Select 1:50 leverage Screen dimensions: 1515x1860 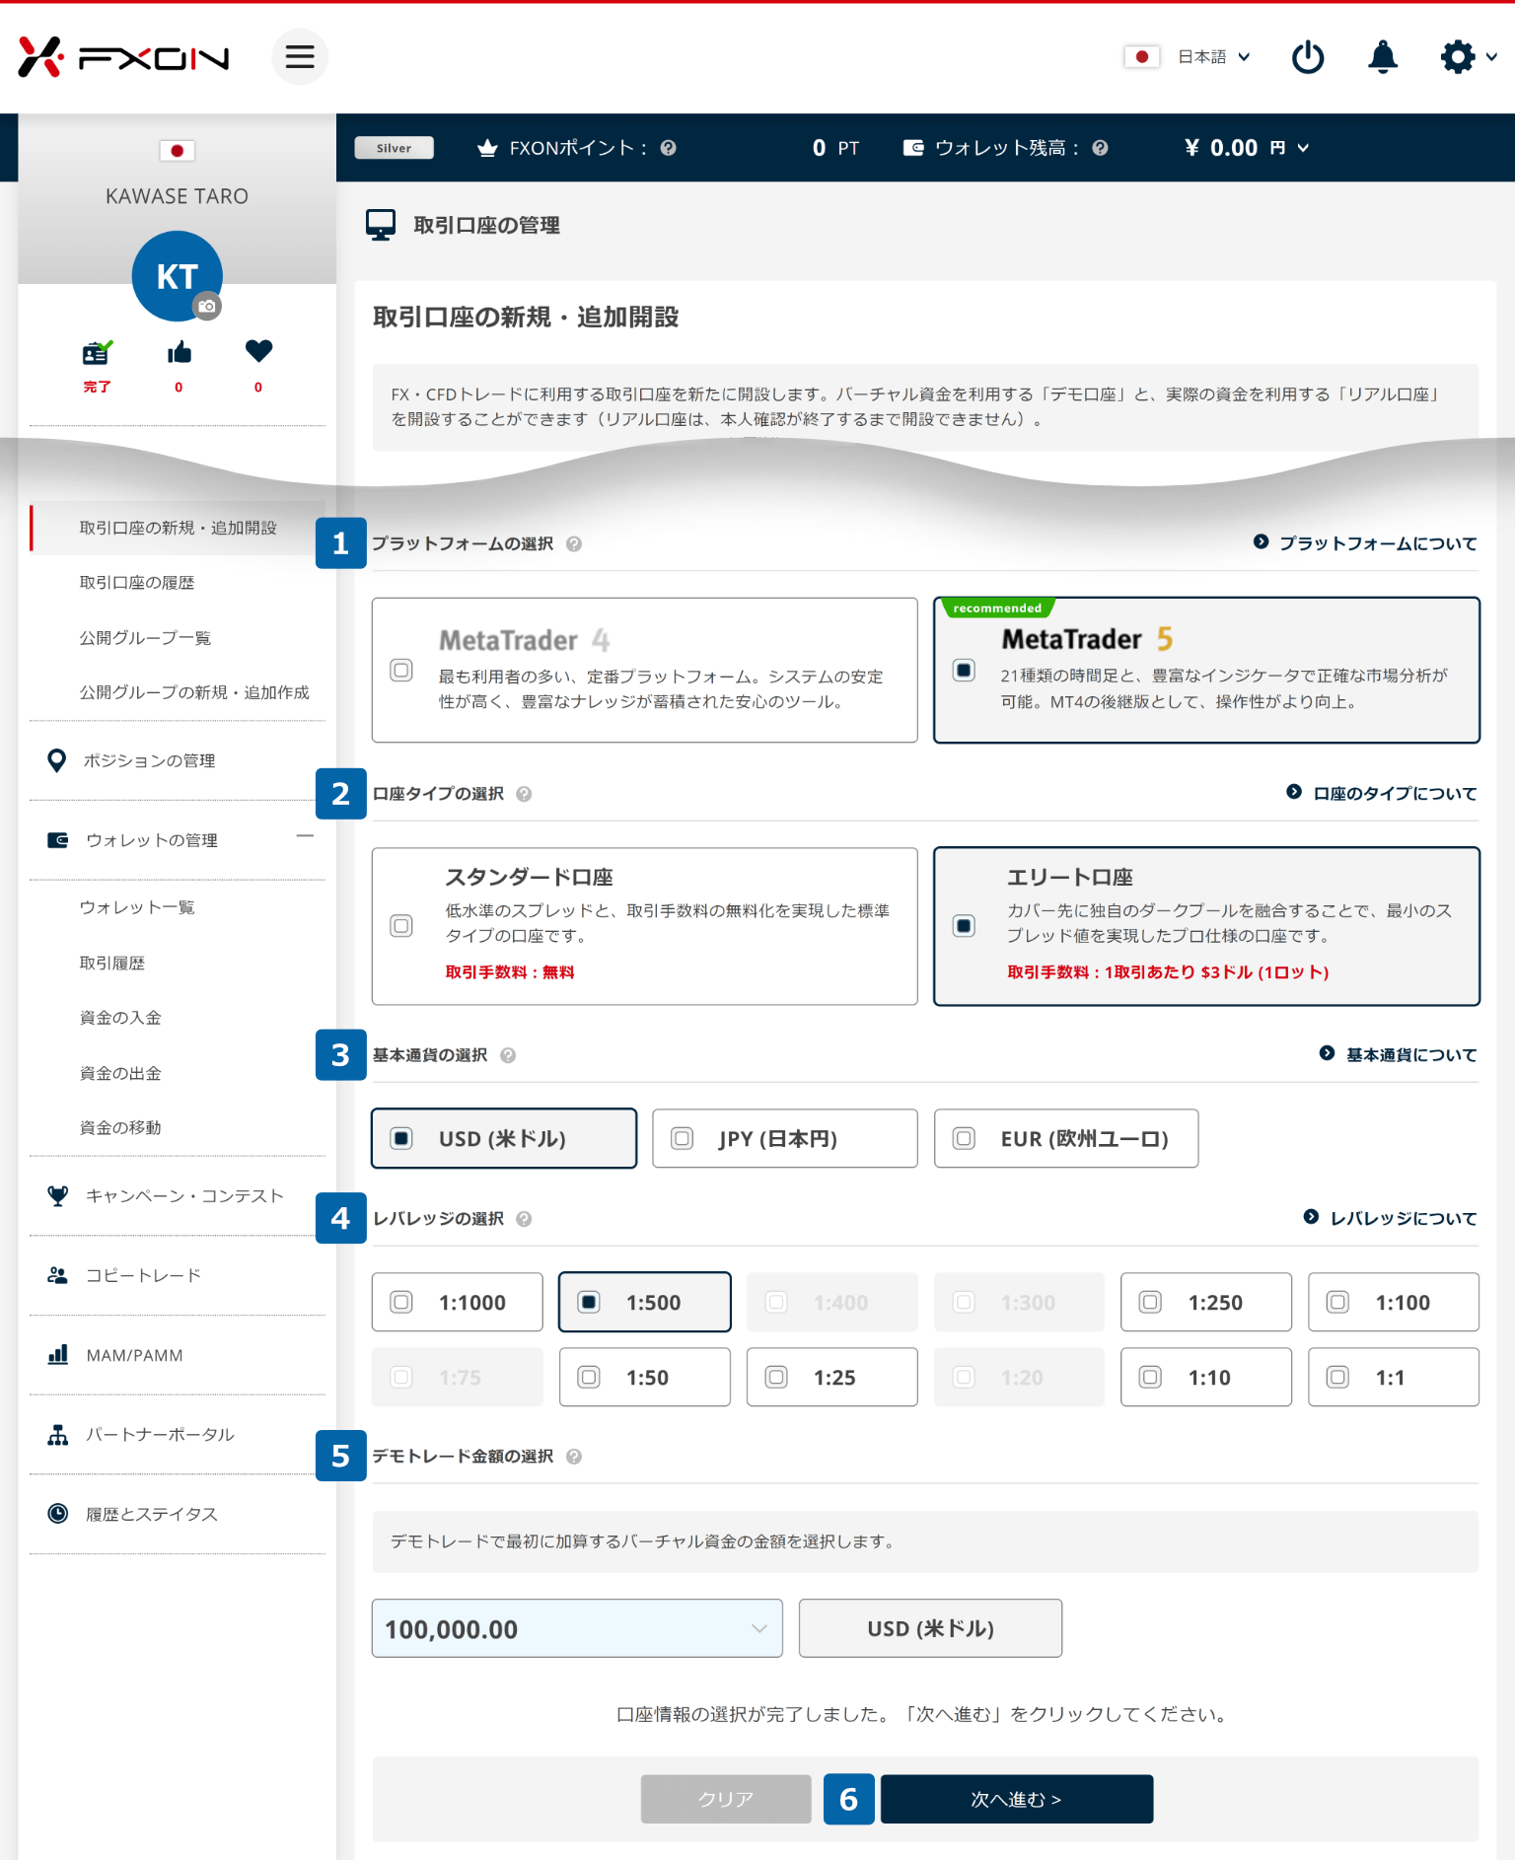click(x=645, y=1377)
